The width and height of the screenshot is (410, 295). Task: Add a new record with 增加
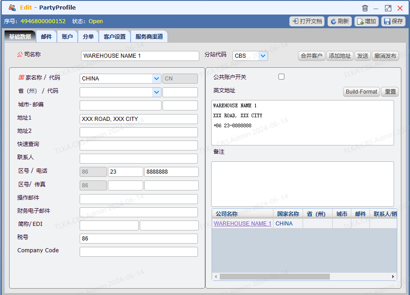tap(366, 21)
